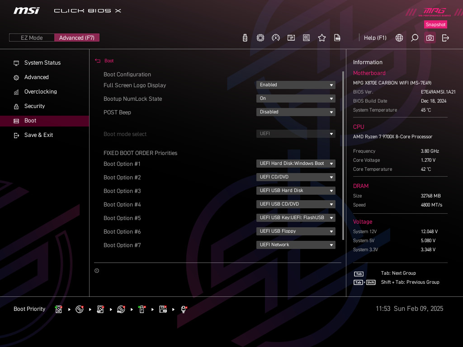Screen dimensions: 463x347
Task: Click the speedometer gauge icon
Action: pyautogui.click(x=276, y=38)
